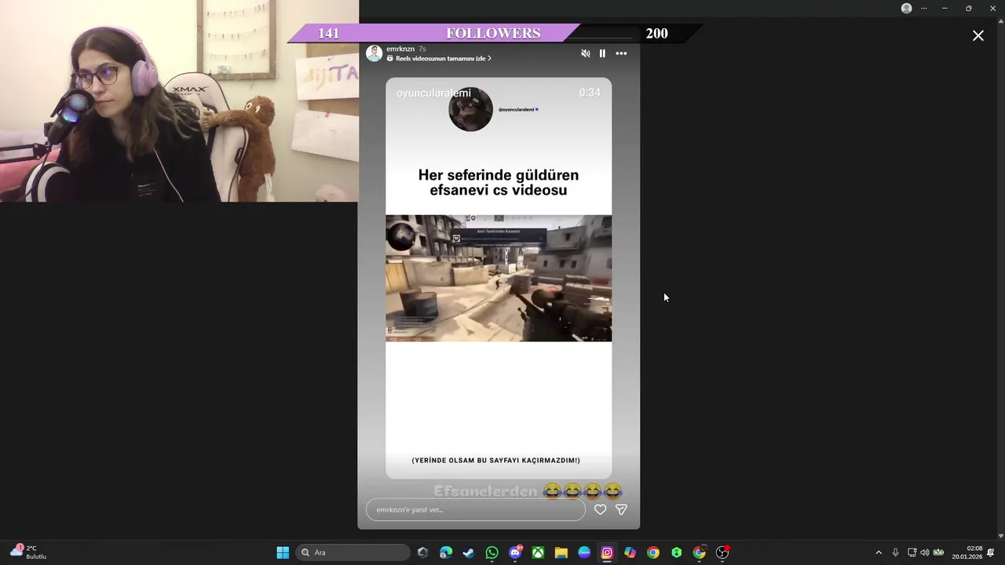Open WhatsApp from the taskbar
Viewport: 1005px width, 565px height.
[x=492, y=552]
